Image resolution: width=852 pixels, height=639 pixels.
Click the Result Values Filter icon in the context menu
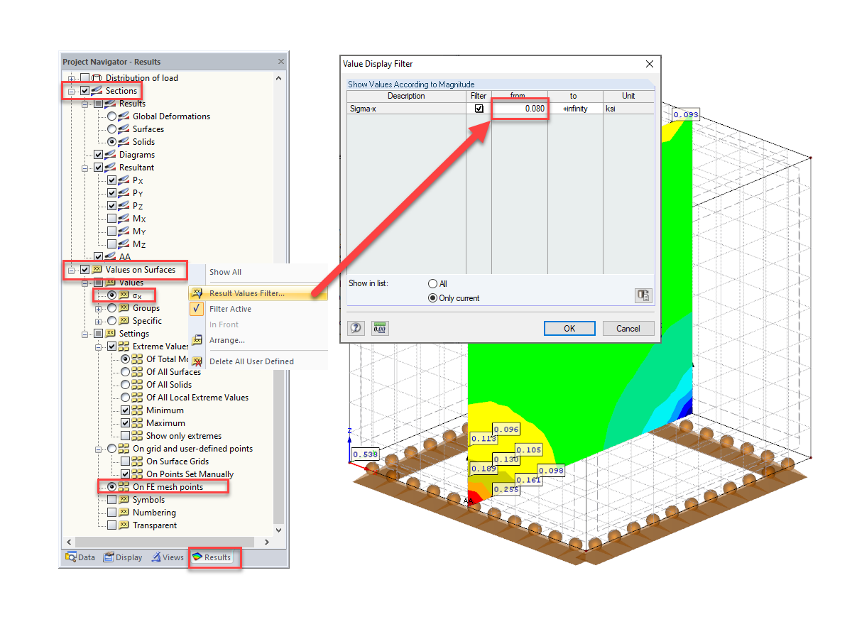point(197,293)
